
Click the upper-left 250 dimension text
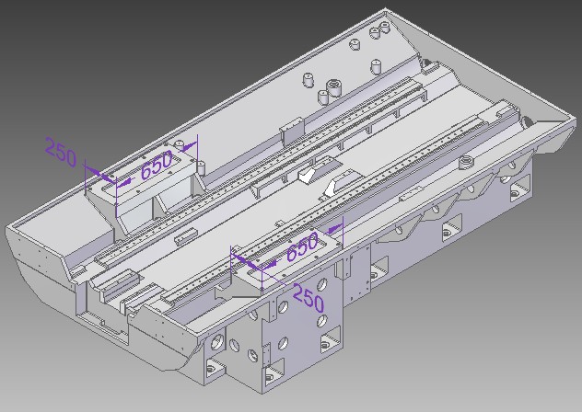click(x=60, y=153)
